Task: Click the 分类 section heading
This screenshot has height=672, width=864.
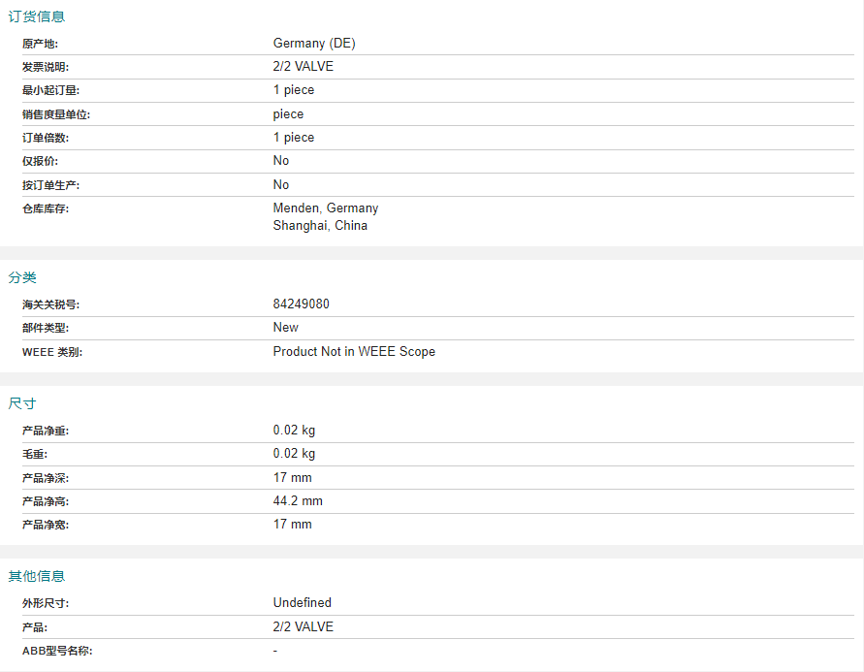Action: 22,277
